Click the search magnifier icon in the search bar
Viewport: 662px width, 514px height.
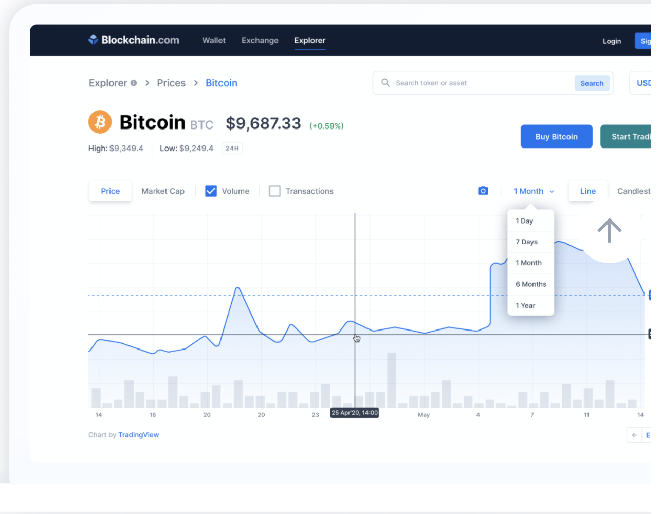click(385, 83)
